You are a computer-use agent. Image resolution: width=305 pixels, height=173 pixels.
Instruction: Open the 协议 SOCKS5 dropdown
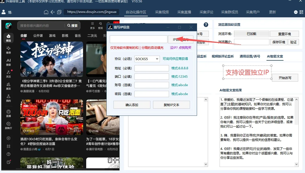point(147,59)
